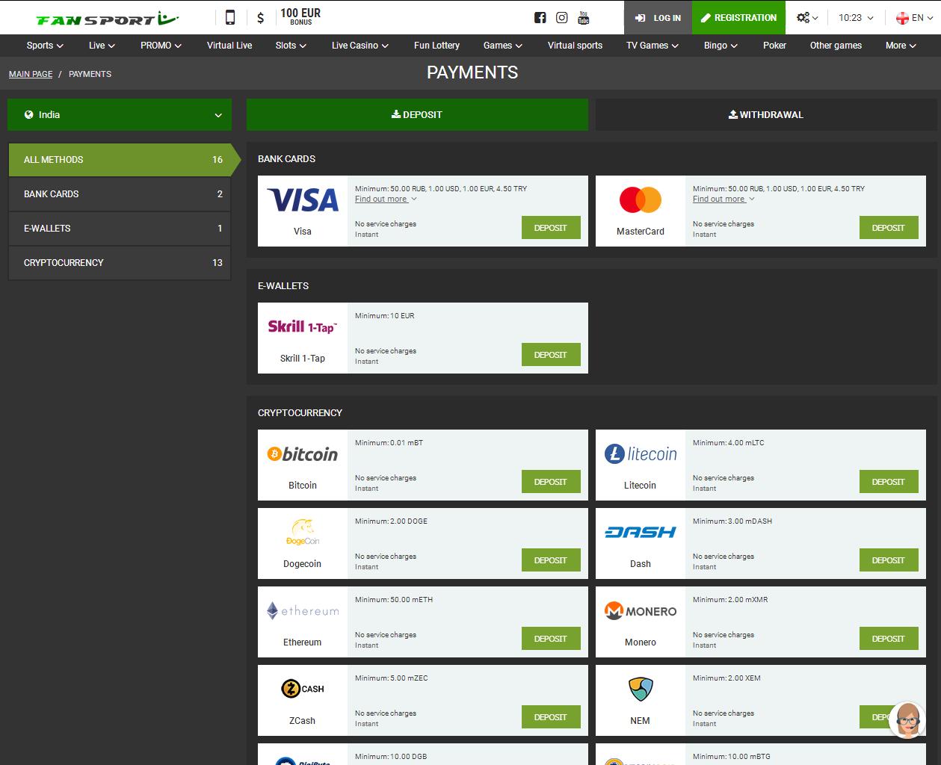Screen dimensions: 941x765
Task: Deposit with Visa
Action: 551,228
